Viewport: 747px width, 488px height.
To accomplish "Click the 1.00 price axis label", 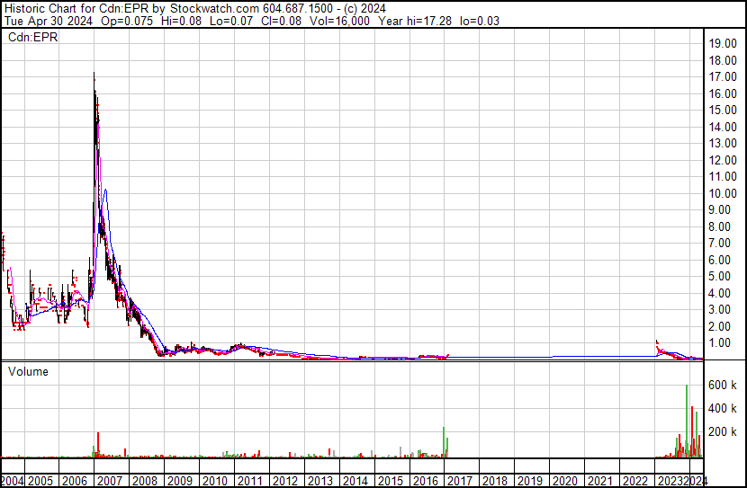I will coord(726,343).
